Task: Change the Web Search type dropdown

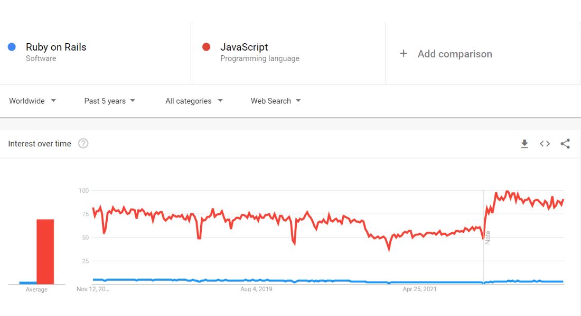Action: (276, 101)
